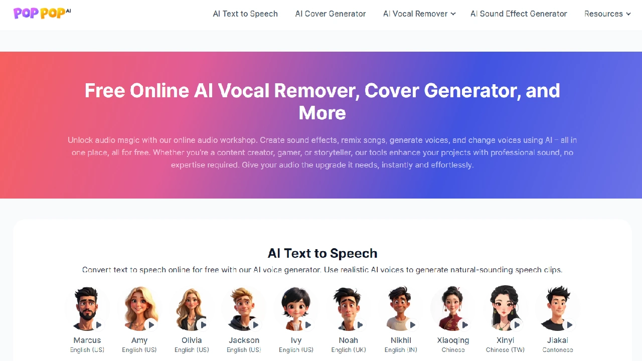Open the Resources dropdown menu
Image resolution: width=642 pixels, height=361 pixels.
(607, 14)
